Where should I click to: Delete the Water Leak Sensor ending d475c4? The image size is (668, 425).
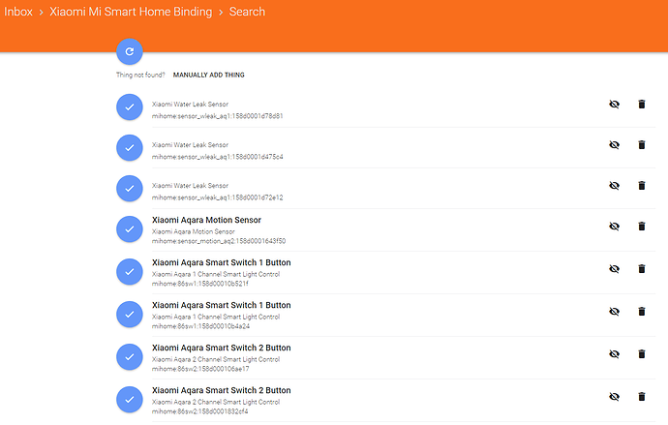click(641, 145)
